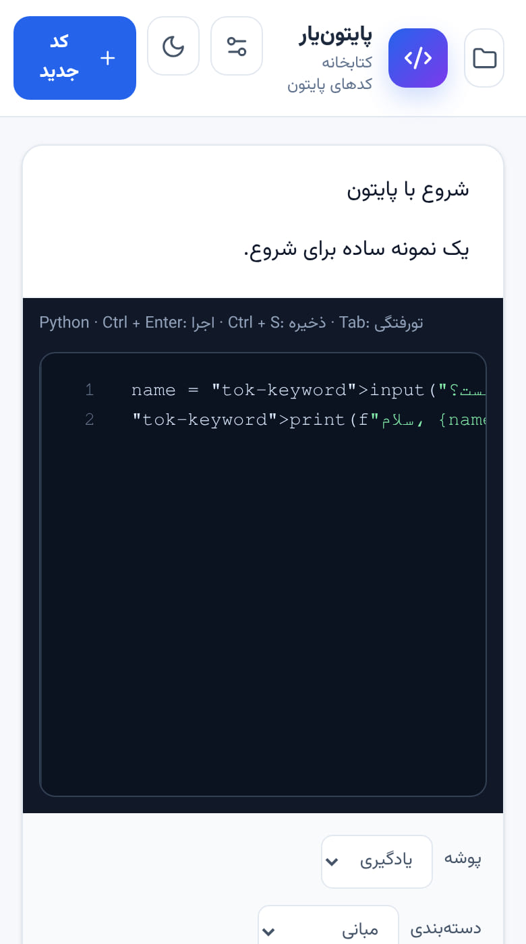Toggle dark mode with the moon icon
This screenshot has height=944, width=526.
(173, 46)
